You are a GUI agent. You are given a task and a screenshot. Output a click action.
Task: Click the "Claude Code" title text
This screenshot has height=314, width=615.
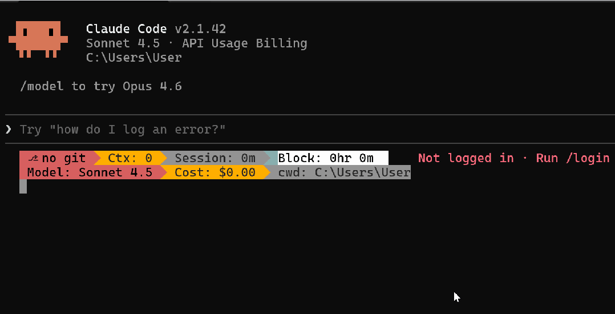126,29
